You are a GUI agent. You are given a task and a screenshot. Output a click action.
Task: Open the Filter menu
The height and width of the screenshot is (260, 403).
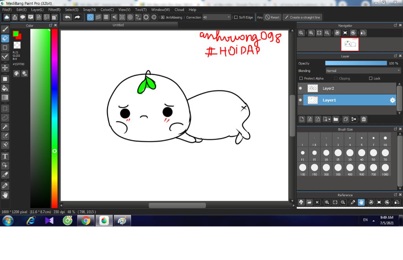point(54,10)
